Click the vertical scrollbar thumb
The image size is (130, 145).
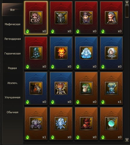[127, 11]
